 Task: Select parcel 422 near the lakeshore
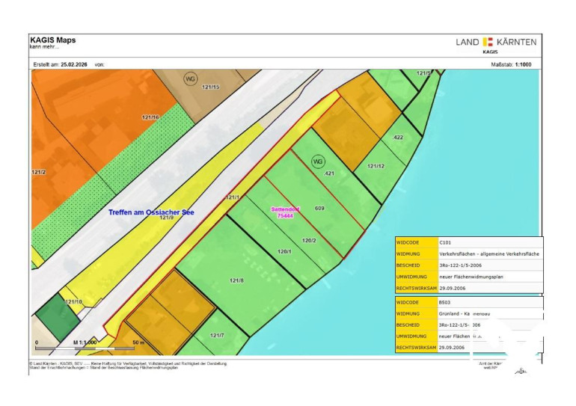click(x=399, y=138)
